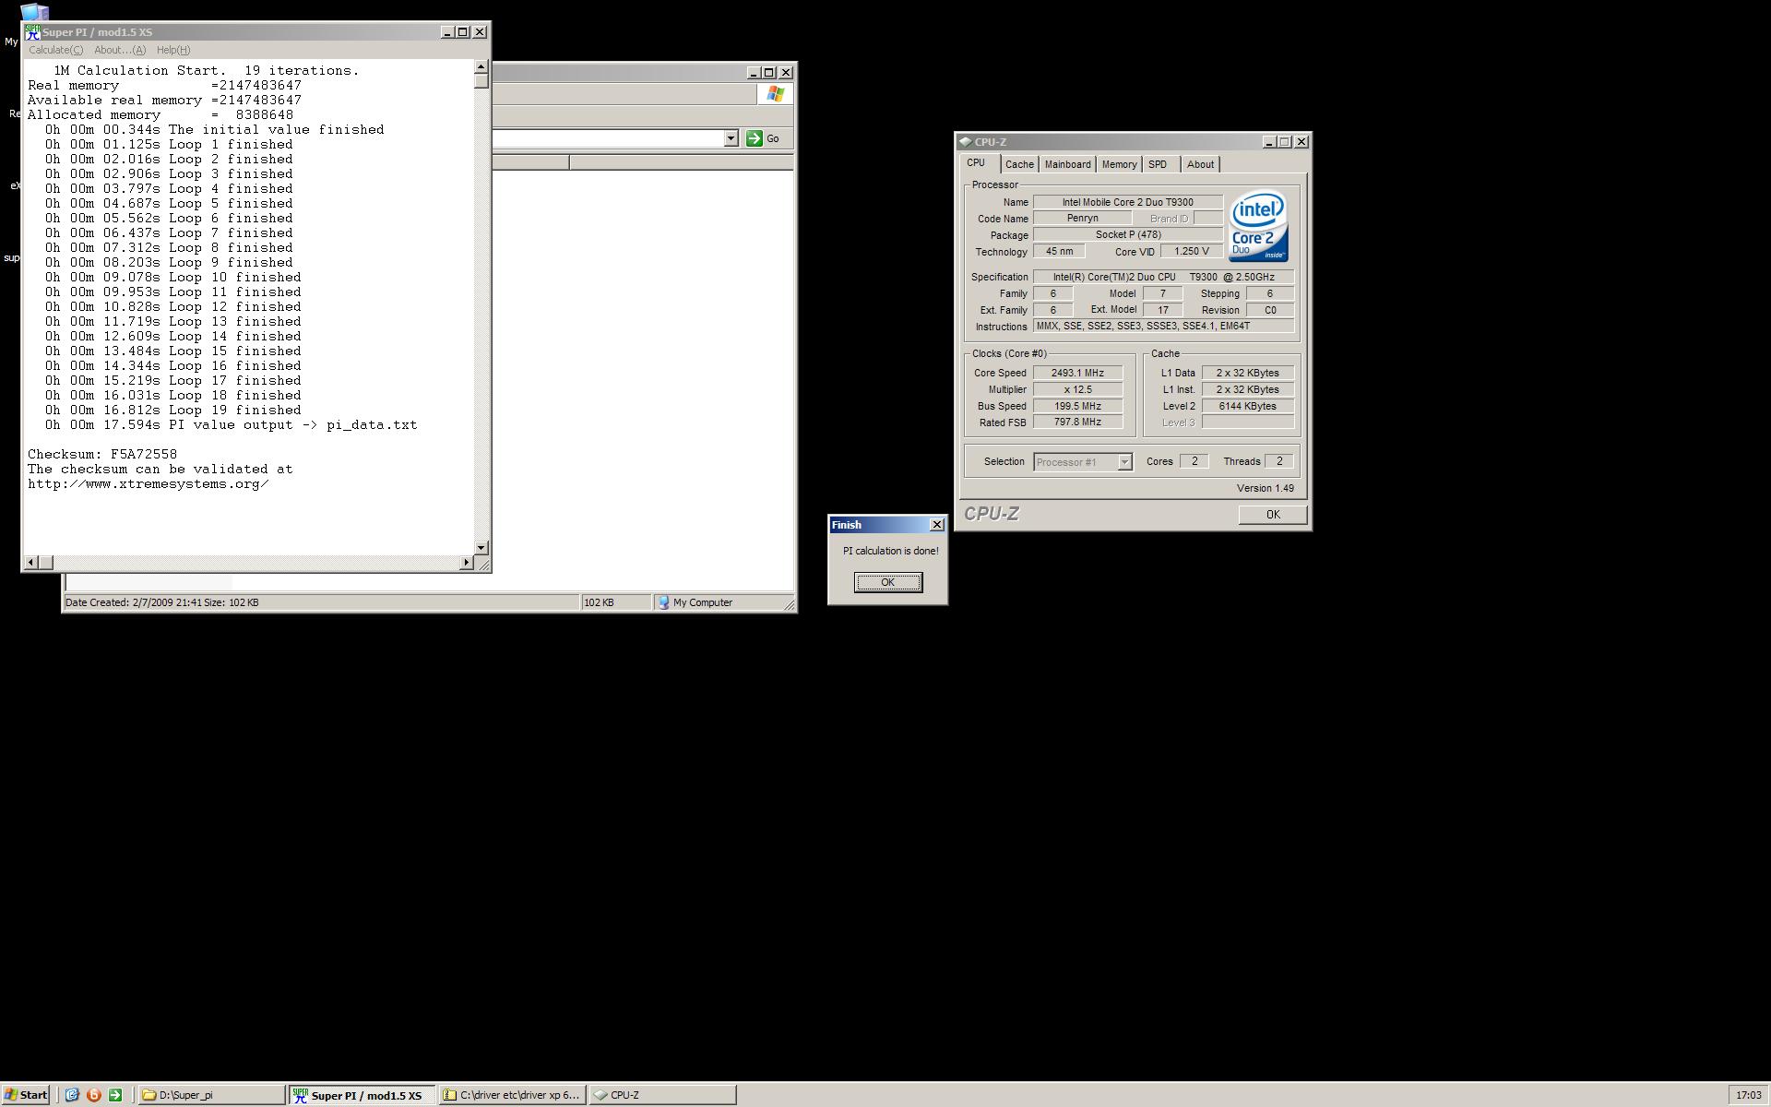1771x1107 pixels.
Task: Click the Name field Intel Mobile Core 2 Duo T9300
Action: click(1127, 202)
